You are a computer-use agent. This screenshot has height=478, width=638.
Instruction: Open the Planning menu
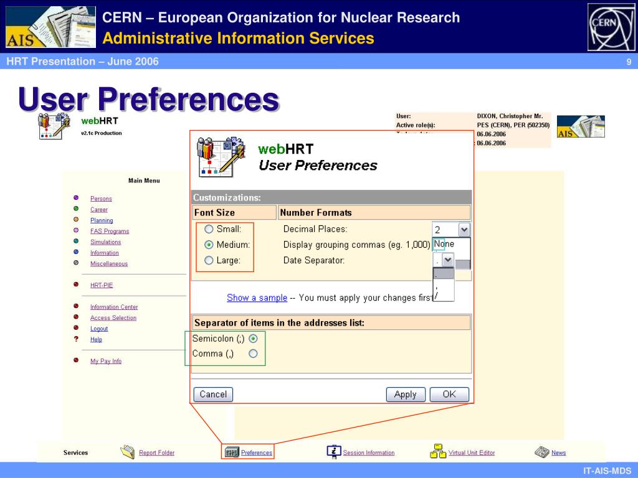pos(102,220)
